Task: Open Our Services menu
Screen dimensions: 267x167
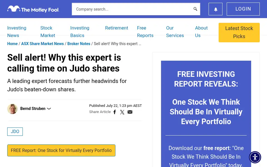Action: (x=175, y=32)
